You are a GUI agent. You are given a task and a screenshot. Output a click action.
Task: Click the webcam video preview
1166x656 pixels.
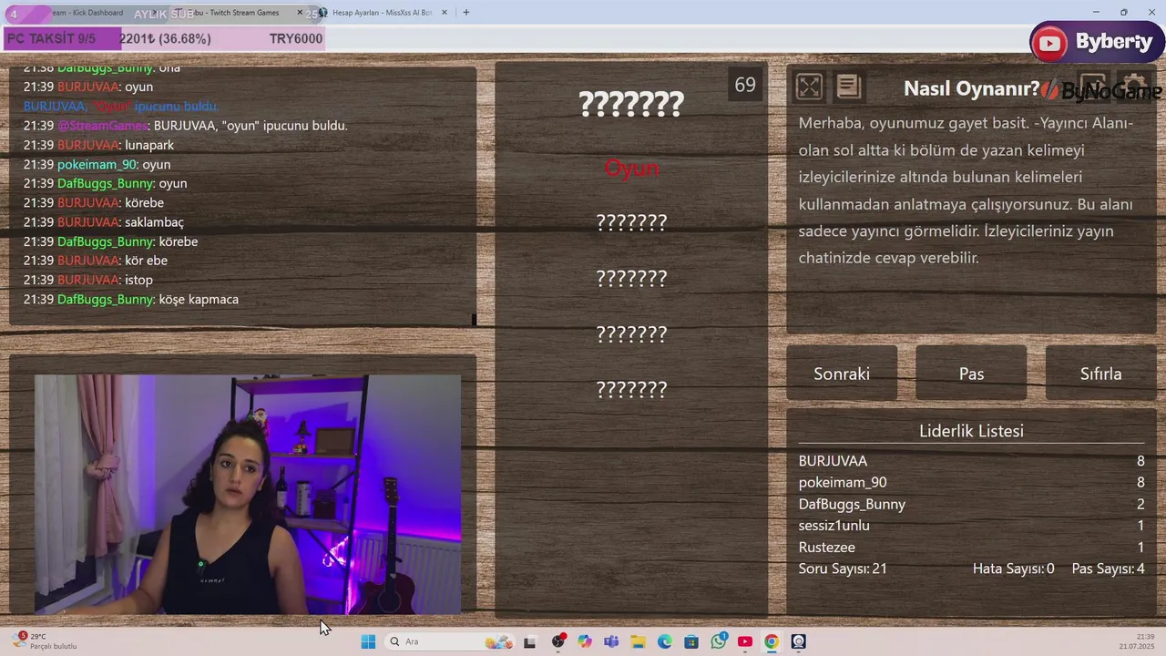248,495
